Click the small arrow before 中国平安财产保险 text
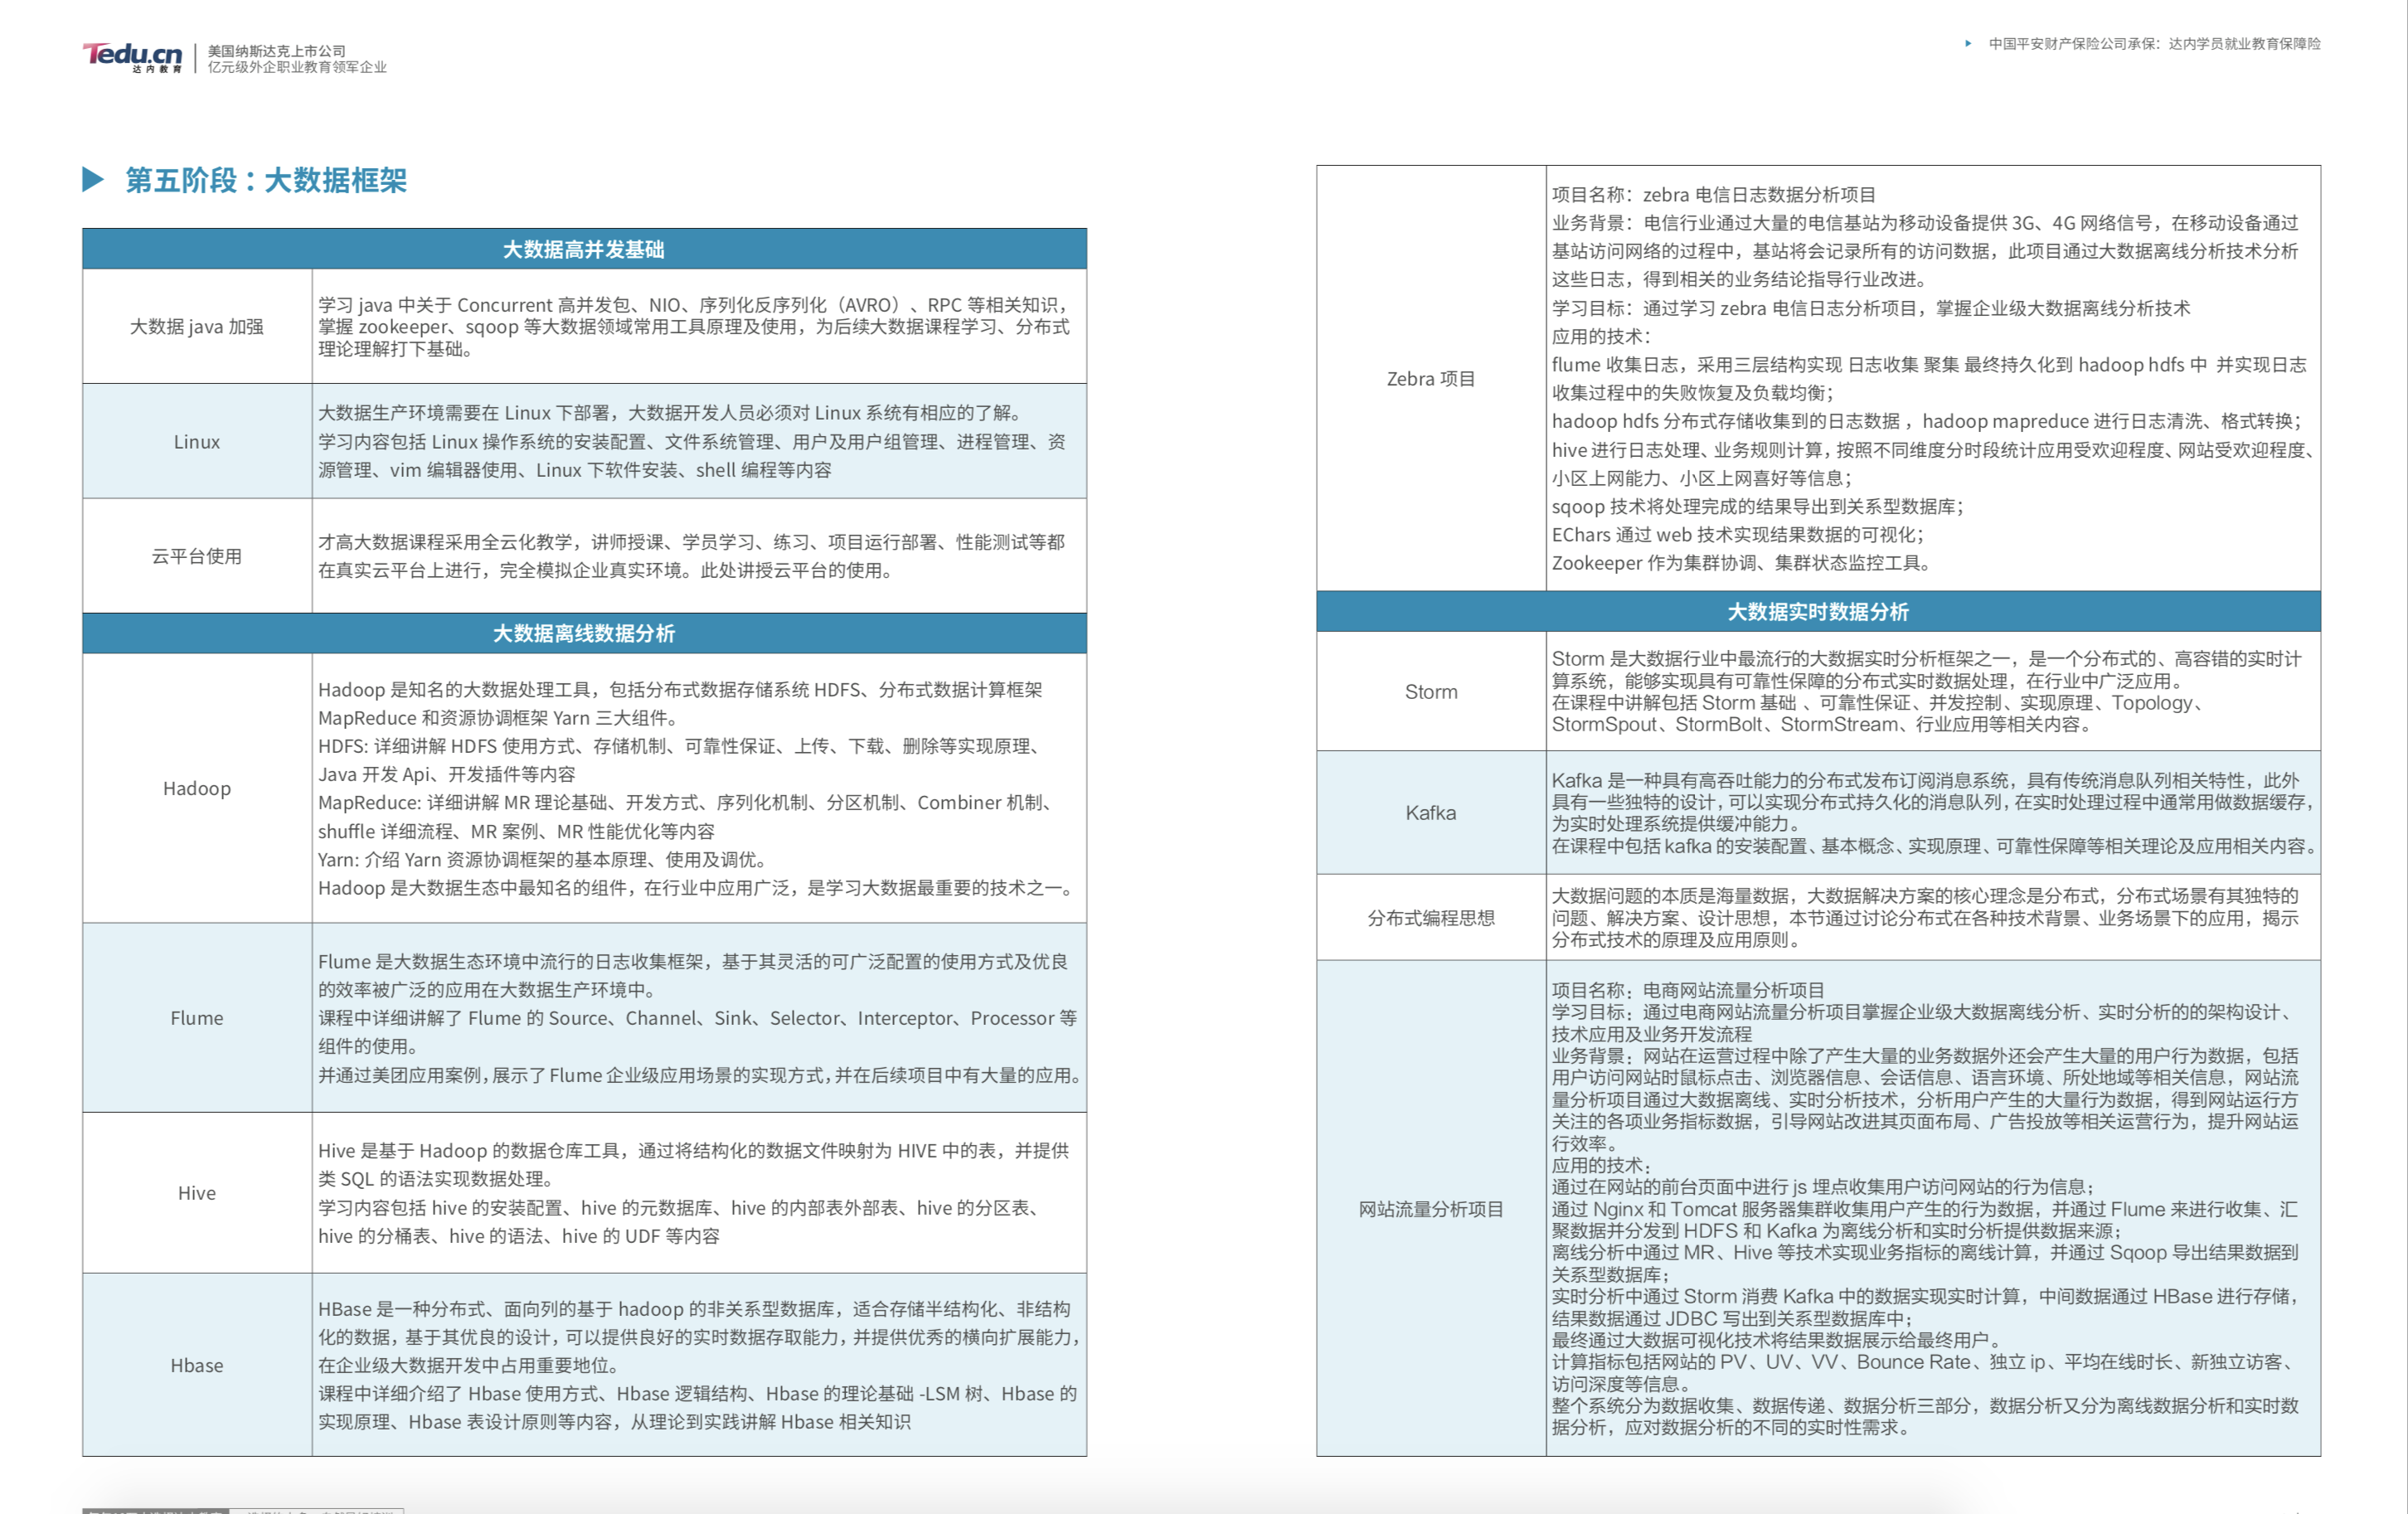This screenshot has height=1514, width=2408. (x=1968, y=43)
